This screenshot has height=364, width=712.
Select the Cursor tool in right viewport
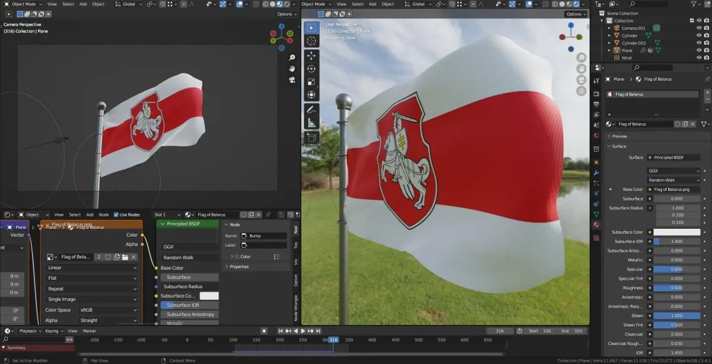click(311, 41)
